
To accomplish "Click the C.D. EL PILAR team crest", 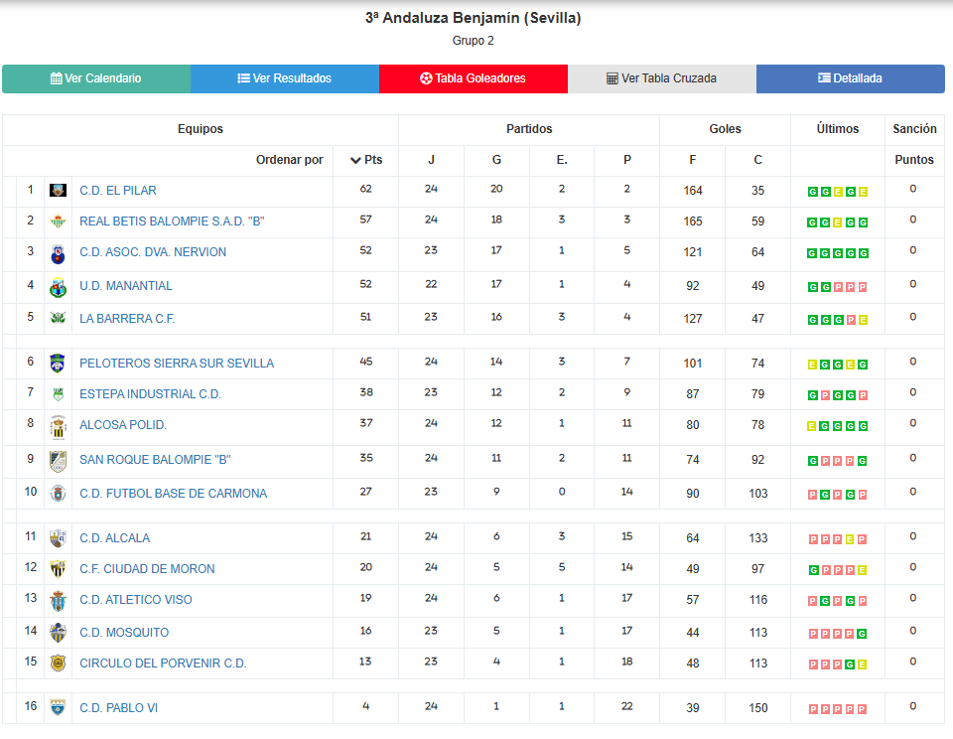I will tap(58, 191).
